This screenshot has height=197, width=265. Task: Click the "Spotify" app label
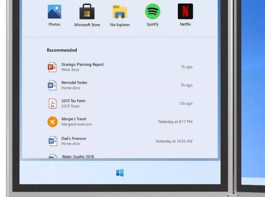click(153, 24)
